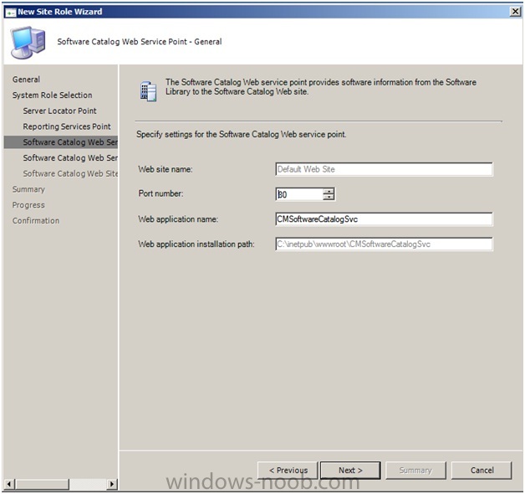Viewport: 525px width, 494px height.
Task: Click the disabled Summary button
Action: pos(415,471)
